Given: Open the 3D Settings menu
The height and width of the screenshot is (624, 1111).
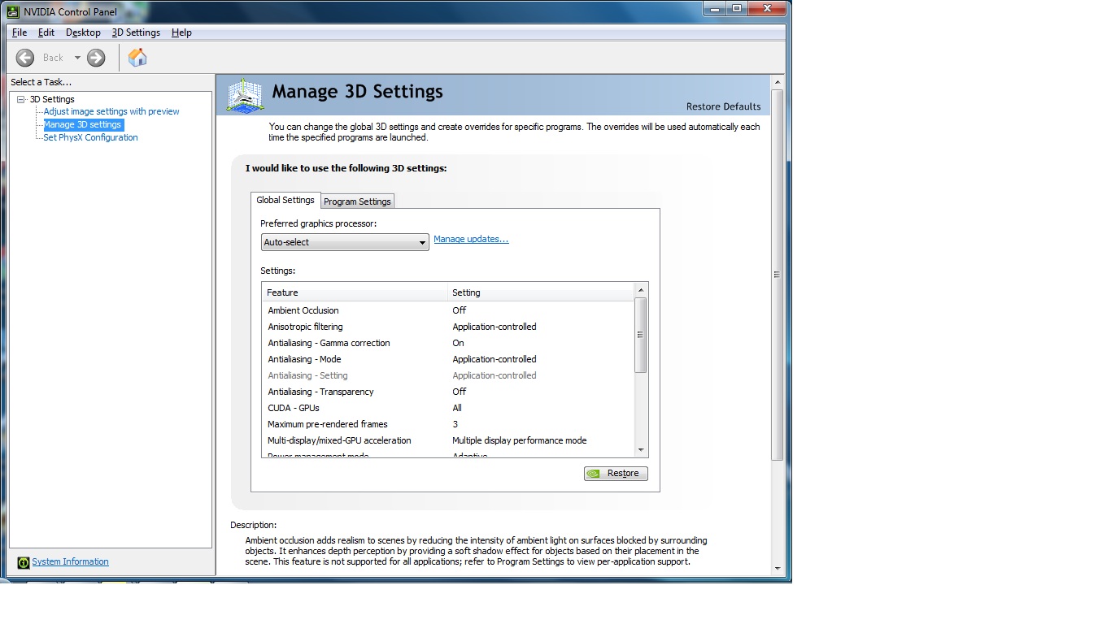Looking at the screenshot, I should (136, 32).
